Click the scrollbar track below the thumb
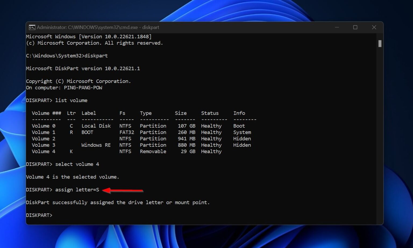 (380, 135)
